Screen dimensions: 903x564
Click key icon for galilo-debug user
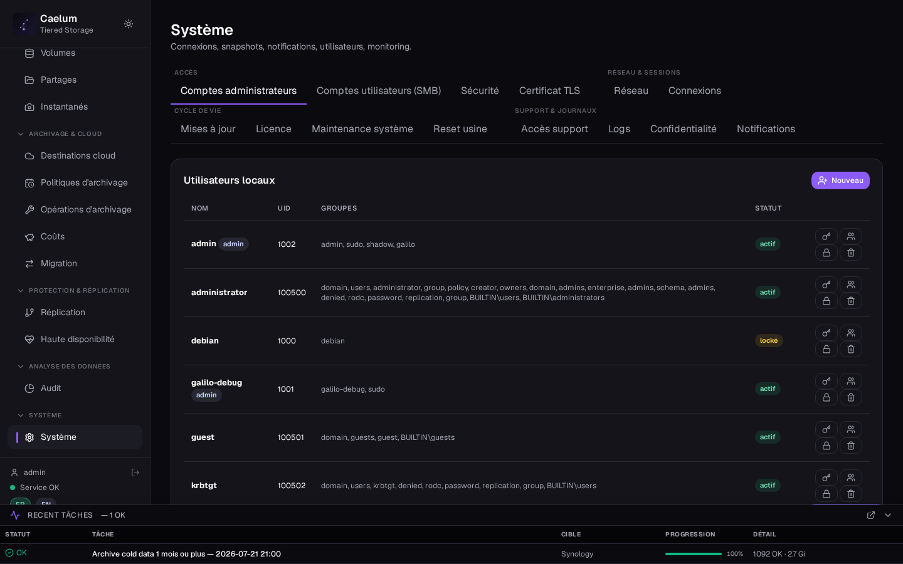click(826, 381)
